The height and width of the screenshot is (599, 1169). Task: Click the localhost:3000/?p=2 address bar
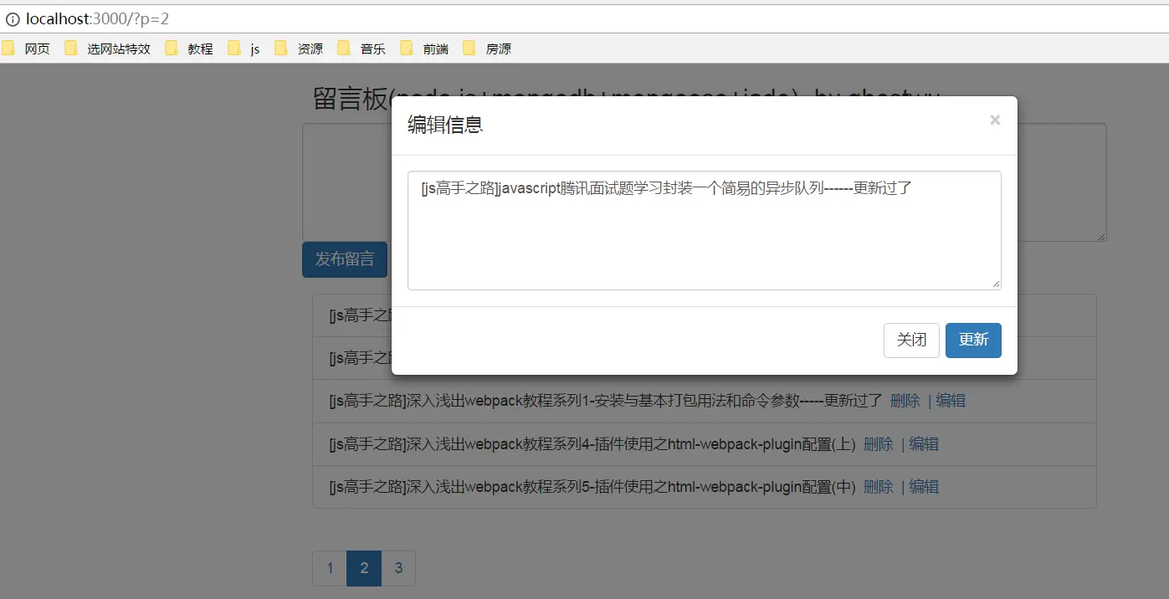tap(586, 19)
